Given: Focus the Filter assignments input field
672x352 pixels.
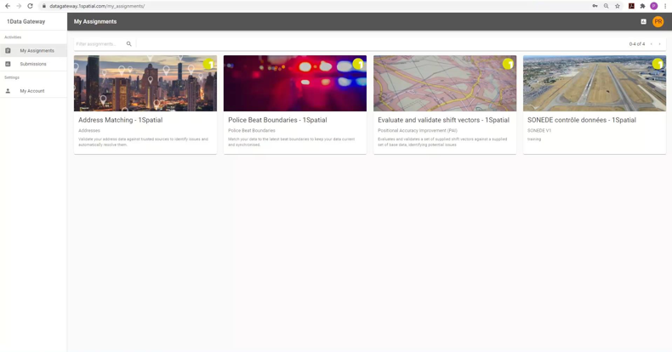Looking at the screenshot, I should coord(100,43).
